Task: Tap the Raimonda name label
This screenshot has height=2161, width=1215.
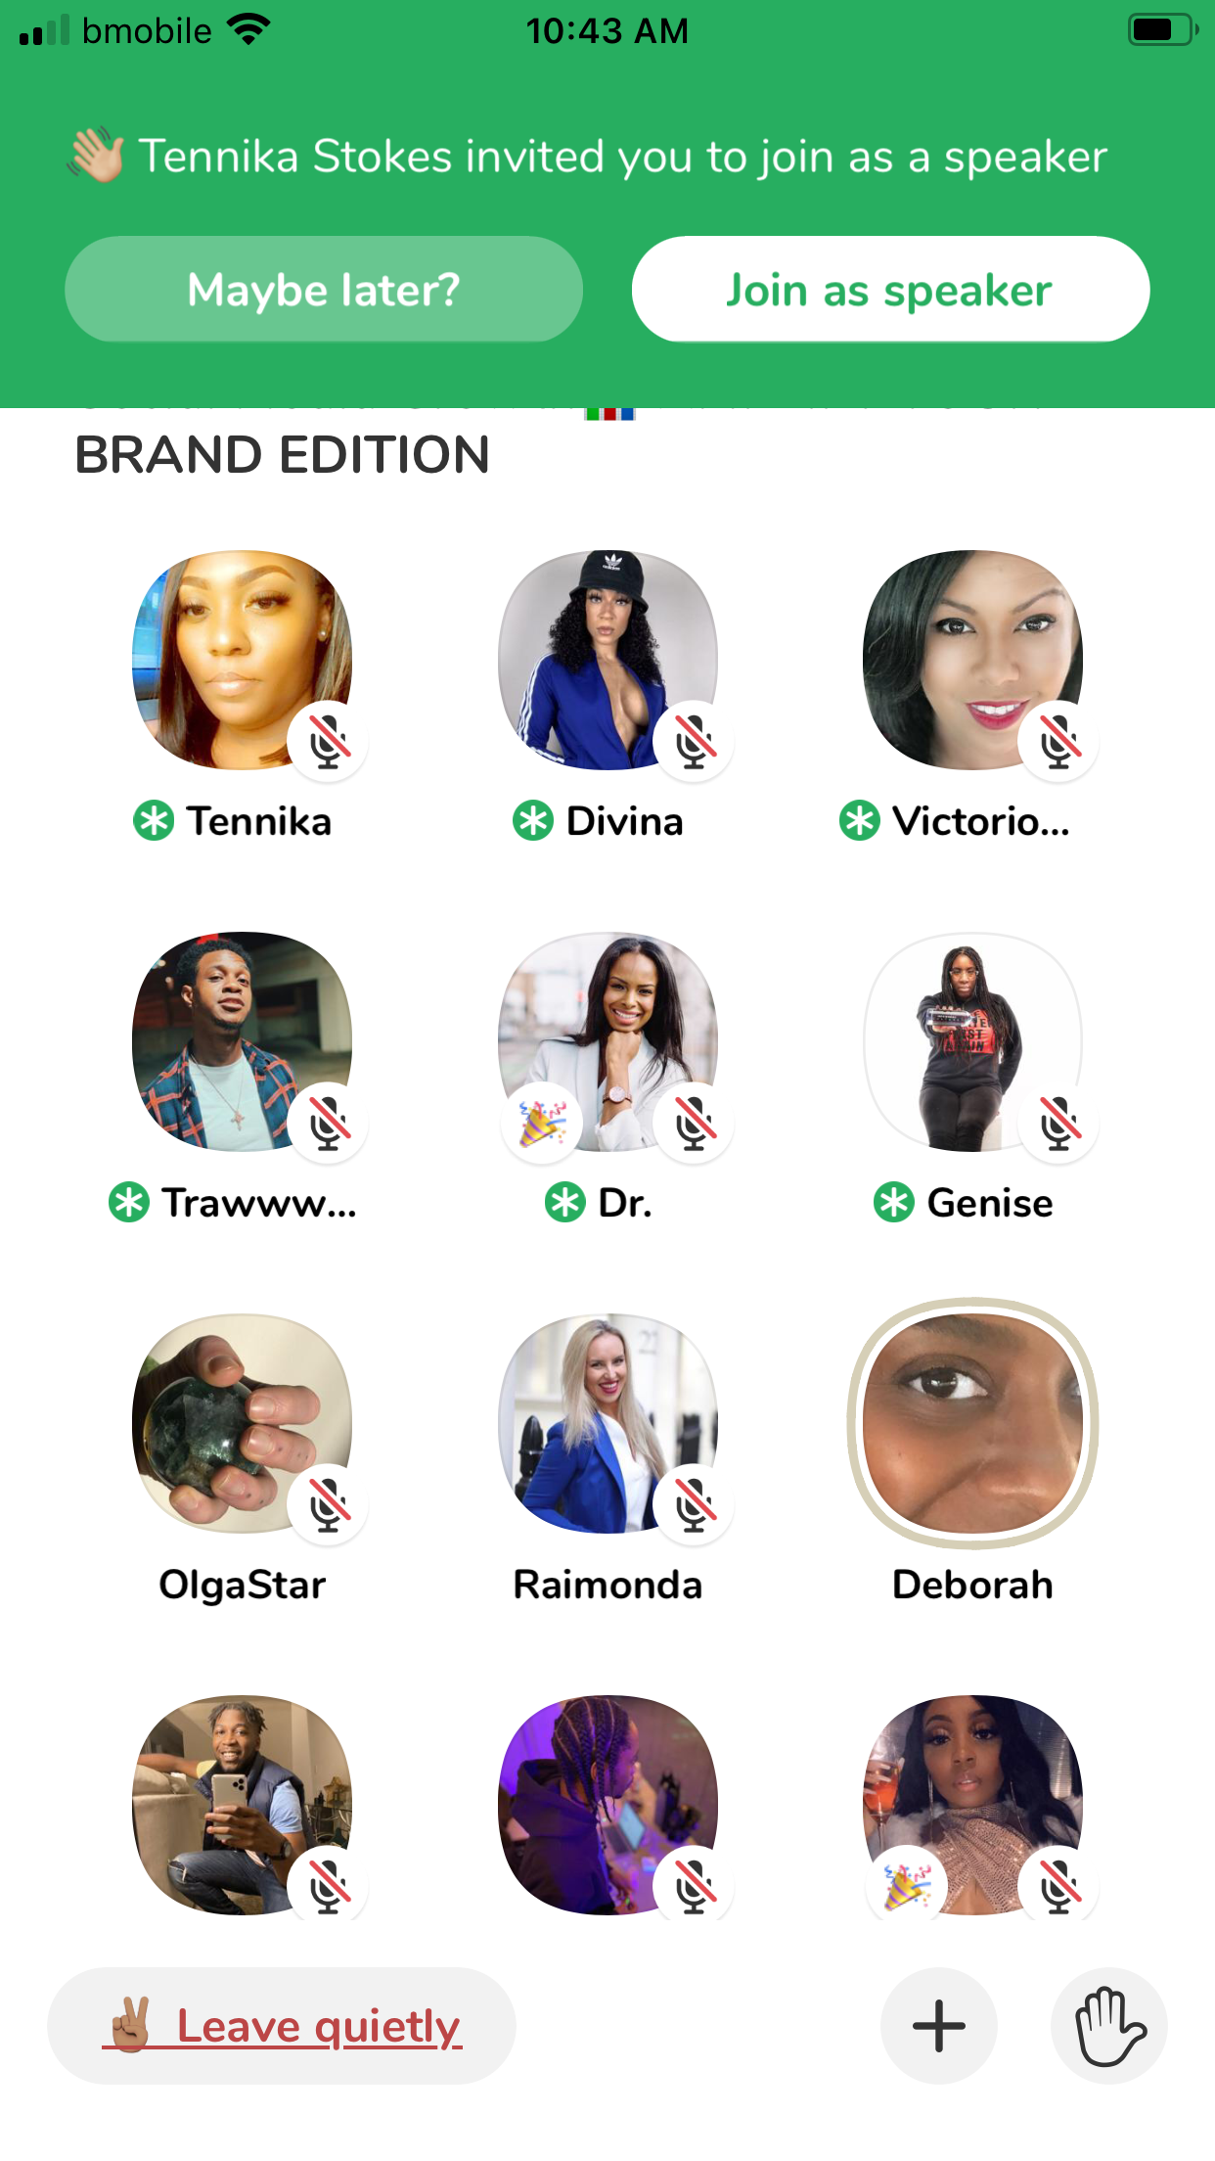Action: tap(607, 1585)
